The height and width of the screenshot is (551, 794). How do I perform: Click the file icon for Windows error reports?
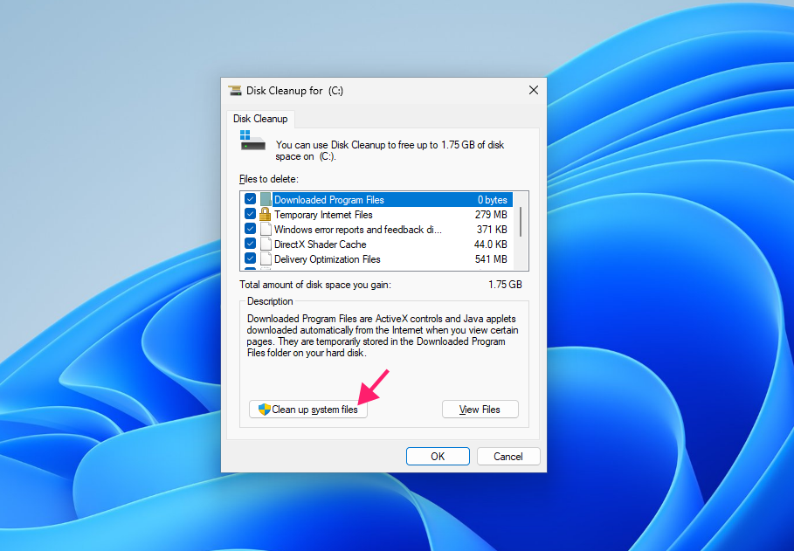266,230
